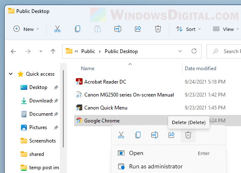Expand address bar history dropdown
The width and height of the screenshot is (241, 173).
(180, 51)
